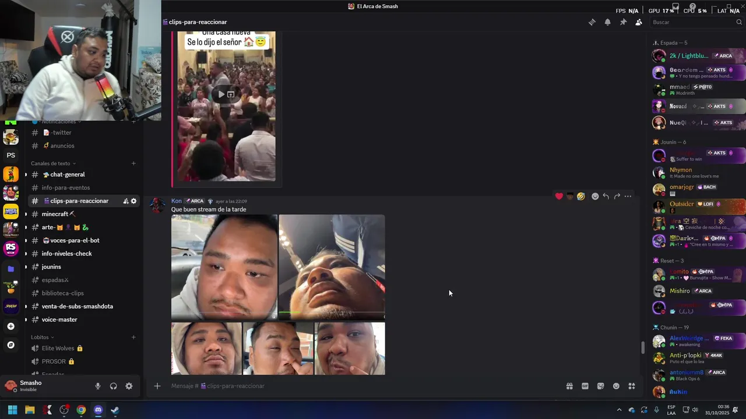Open the RS server icon
The width and height of the screenshot is (746, 419).
point(10,248)
